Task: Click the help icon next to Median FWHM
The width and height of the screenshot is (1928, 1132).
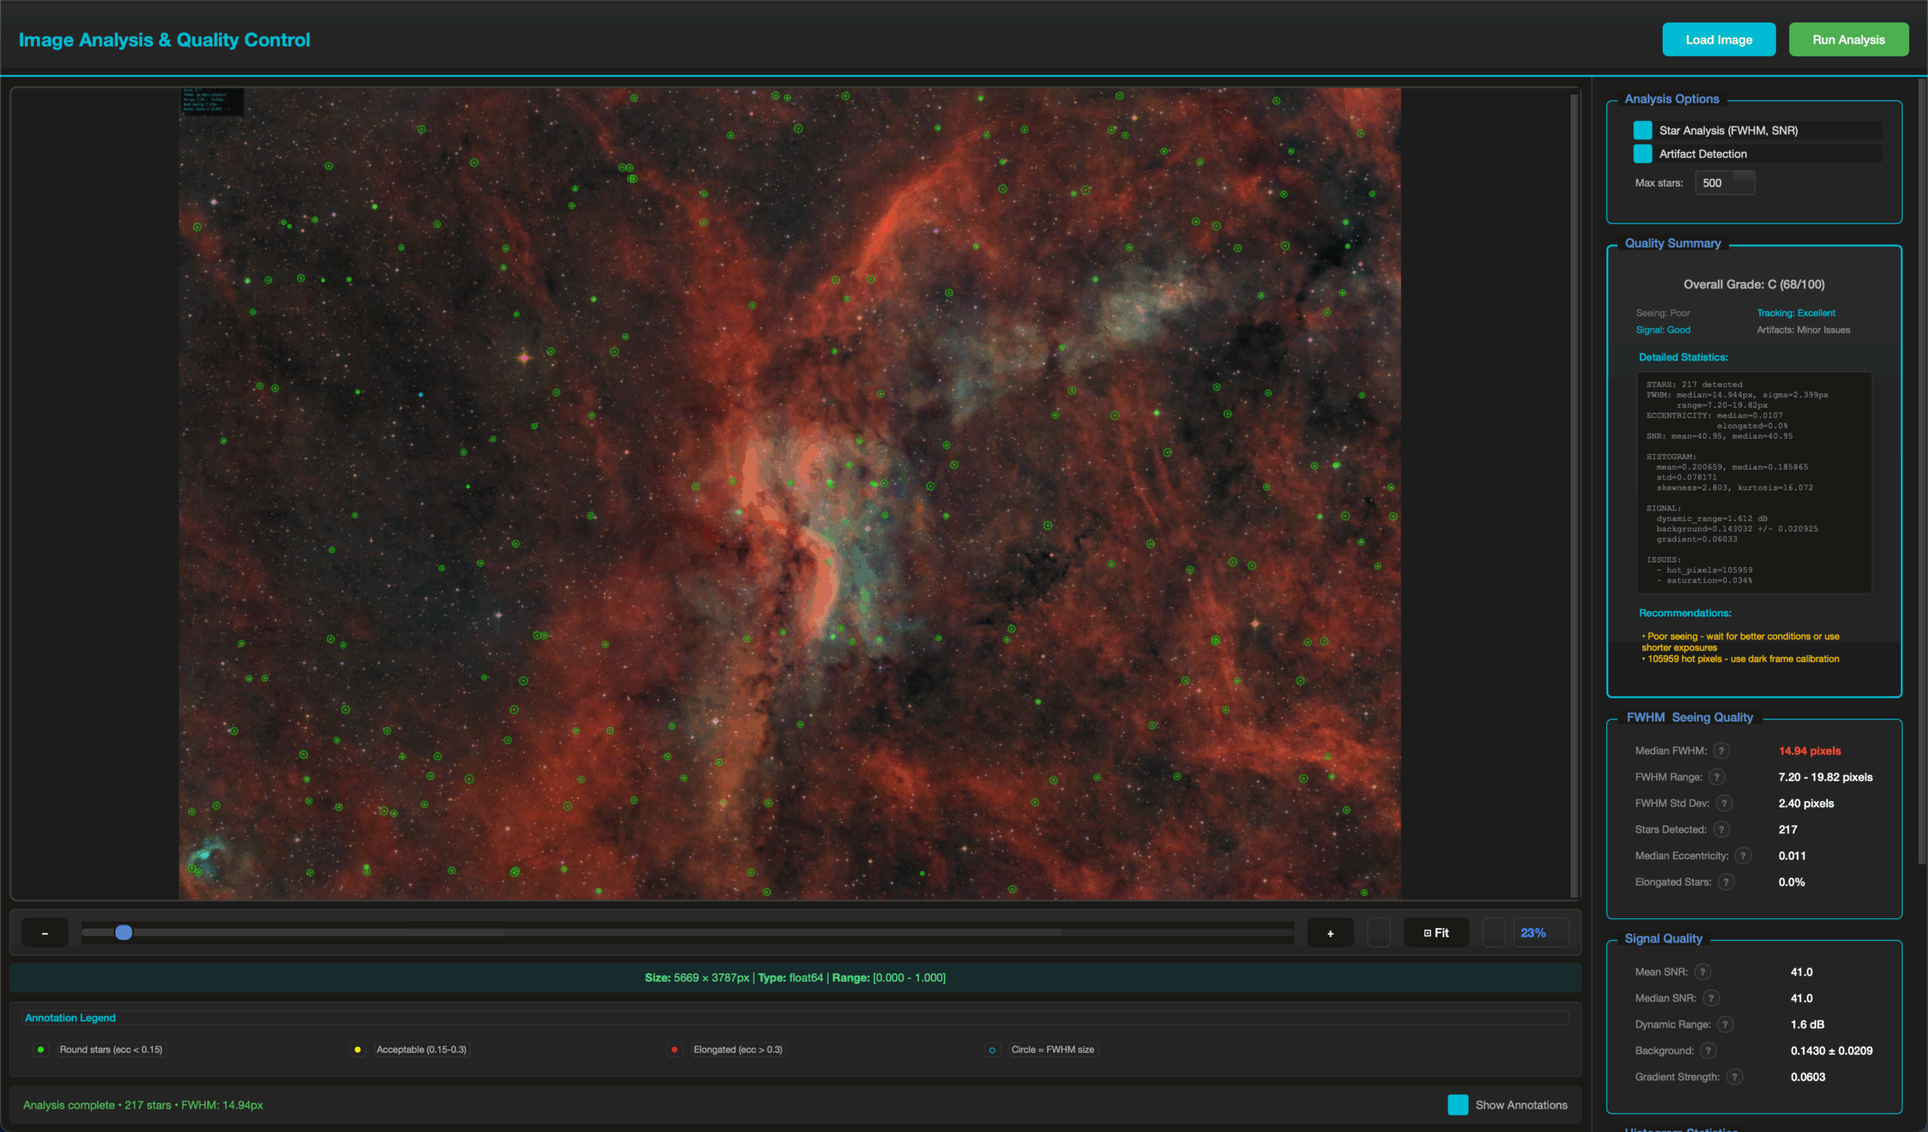Action: click(1722, 750)
